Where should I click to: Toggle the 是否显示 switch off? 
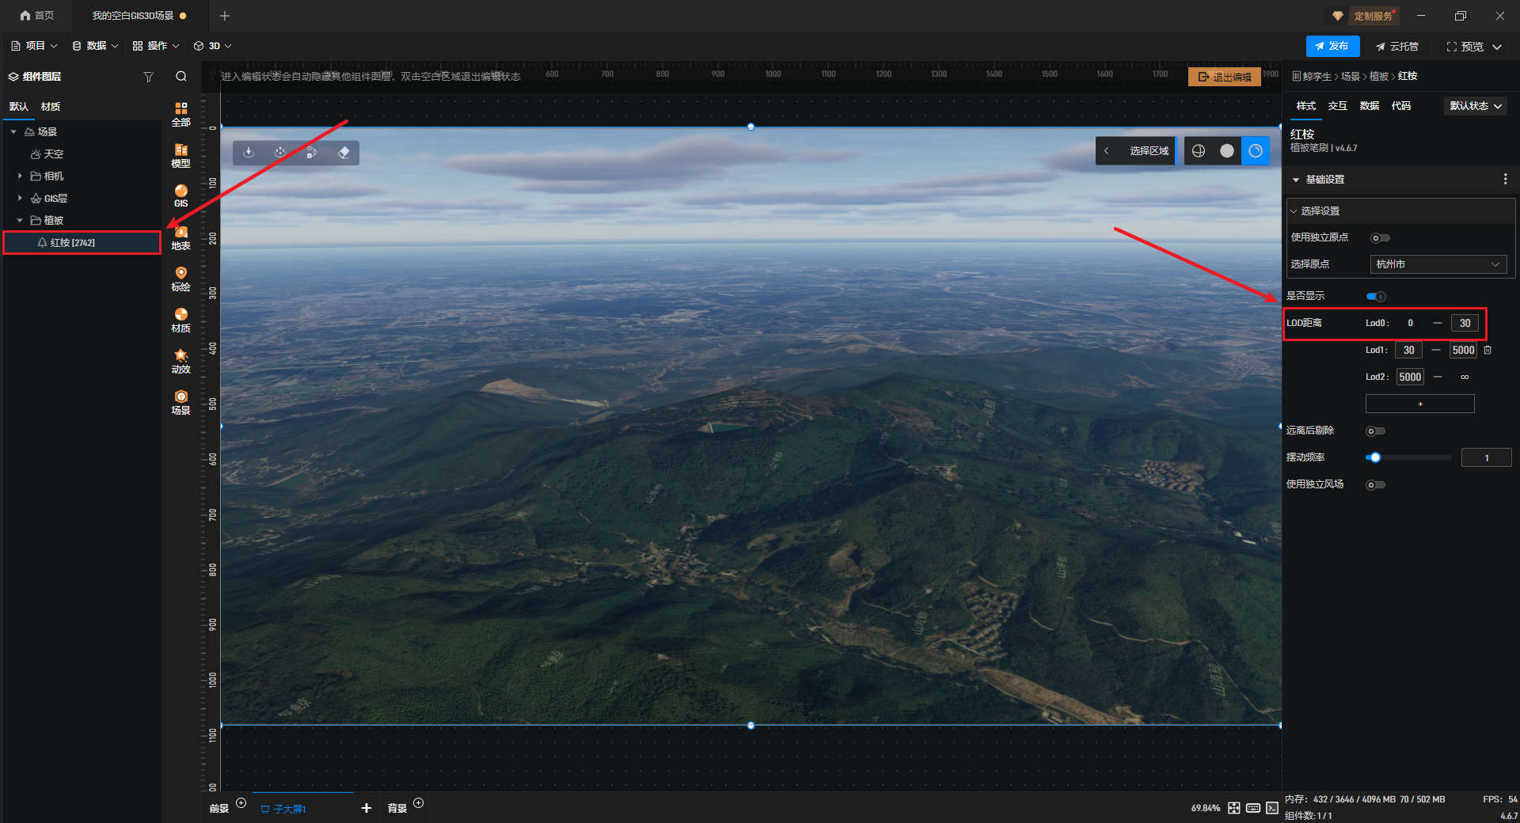[x=1376, y=297]
